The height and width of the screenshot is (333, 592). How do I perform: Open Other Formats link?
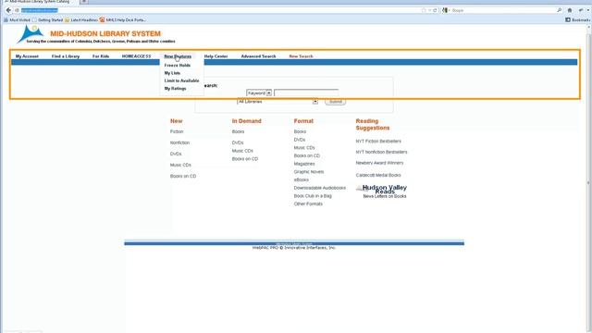point(308,203)
